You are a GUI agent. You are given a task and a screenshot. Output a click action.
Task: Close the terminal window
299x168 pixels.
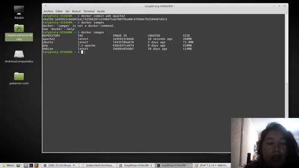coord(285,6)
